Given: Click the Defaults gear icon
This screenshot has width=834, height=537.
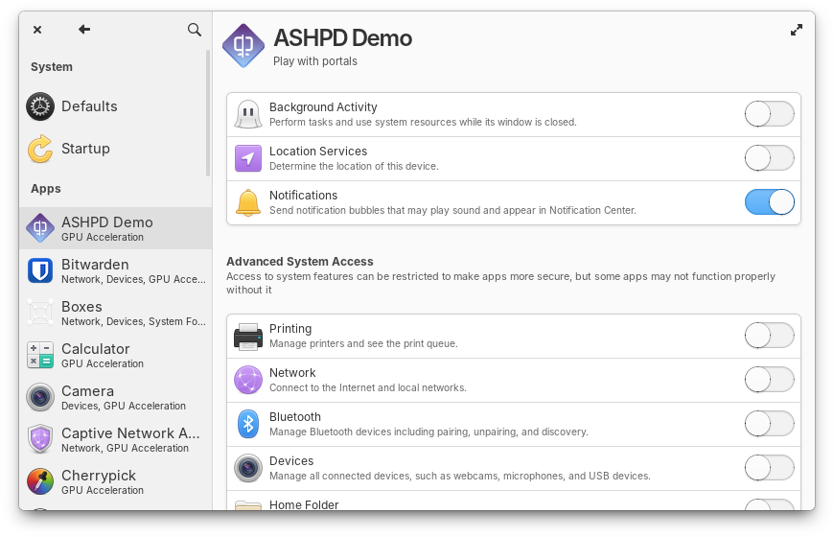Looking at the screenshot, I should coord(40,106).
